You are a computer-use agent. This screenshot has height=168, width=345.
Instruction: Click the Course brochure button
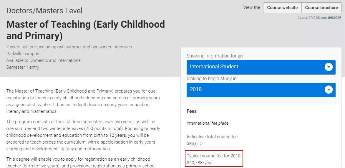pyautogui.click(x=321, y=8)
